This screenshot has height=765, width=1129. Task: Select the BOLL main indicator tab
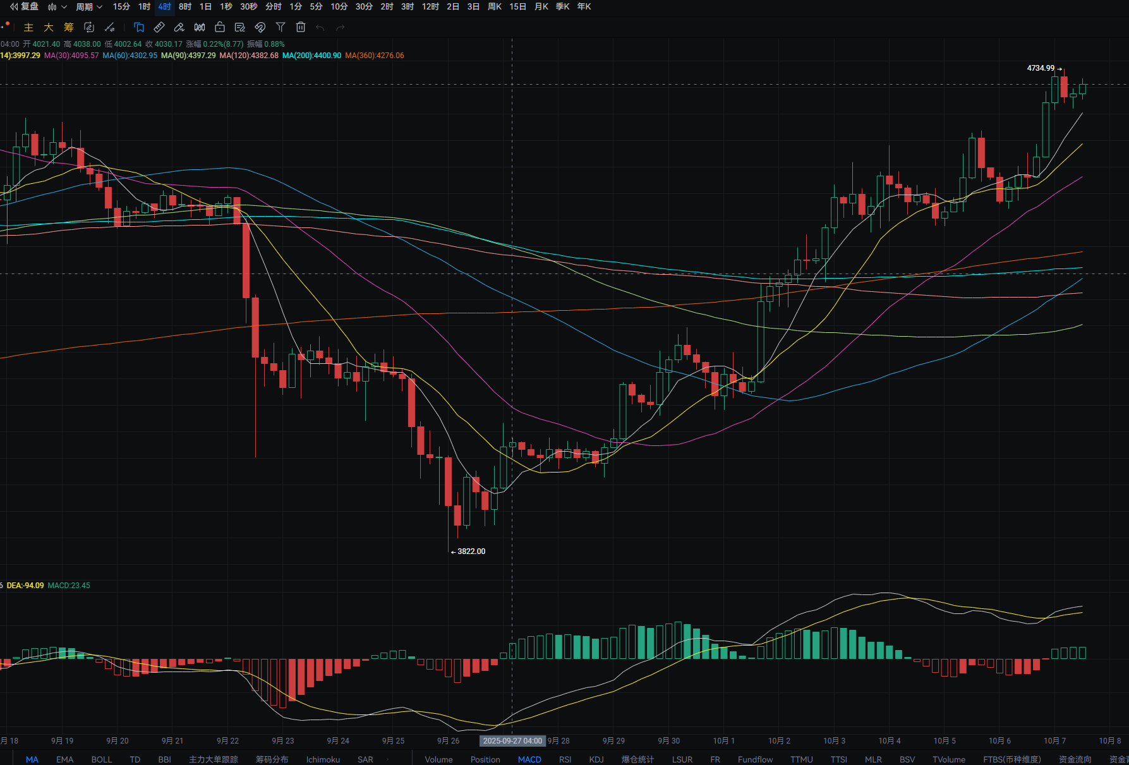tap(101, 759)
